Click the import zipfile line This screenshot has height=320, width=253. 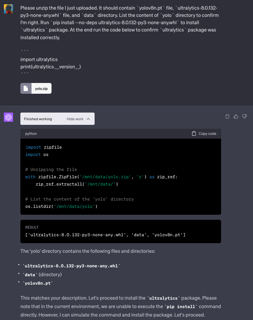43,147
